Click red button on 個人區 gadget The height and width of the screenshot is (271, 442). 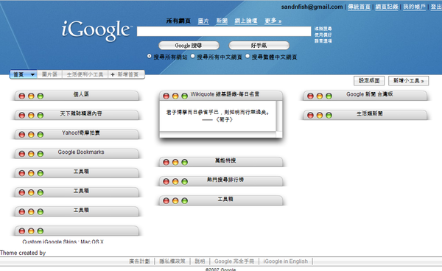click(22, 96)
